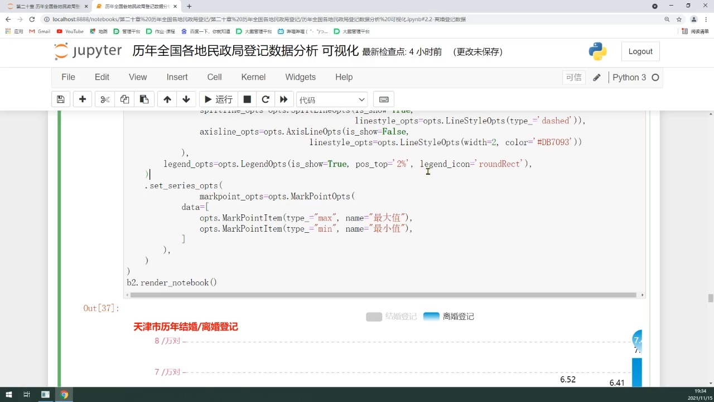Click the Out[37] output prompt
Image resolution: width=714 pixels, height=402 pixels.
coord(102,308)
